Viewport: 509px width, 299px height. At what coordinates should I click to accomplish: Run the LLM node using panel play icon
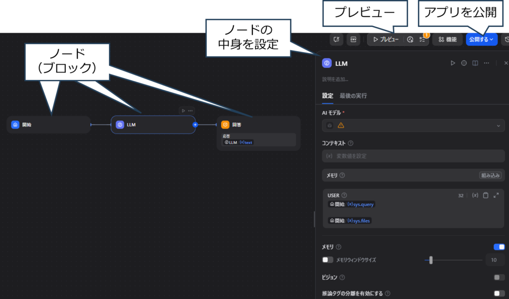tap(452, 63)
